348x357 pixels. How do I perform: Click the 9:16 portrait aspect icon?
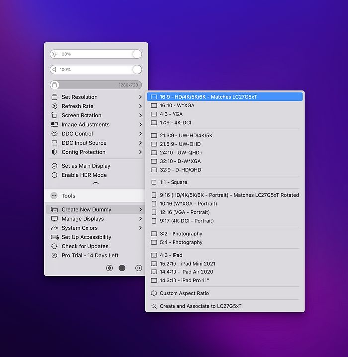[154, 195]
